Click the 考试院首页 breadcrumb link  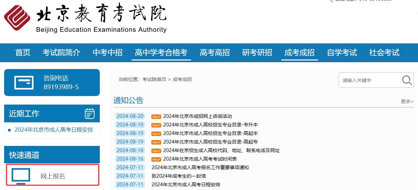click(x=154, y=79)
